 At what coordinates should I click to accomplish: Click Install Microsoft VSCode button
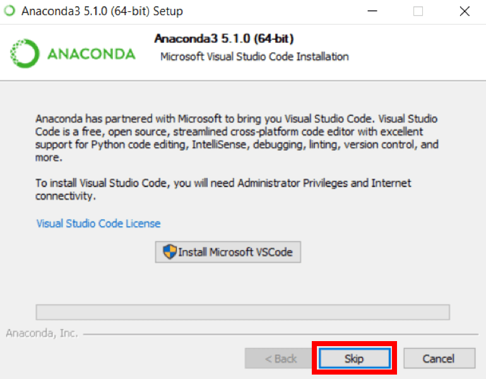[228, 252]
